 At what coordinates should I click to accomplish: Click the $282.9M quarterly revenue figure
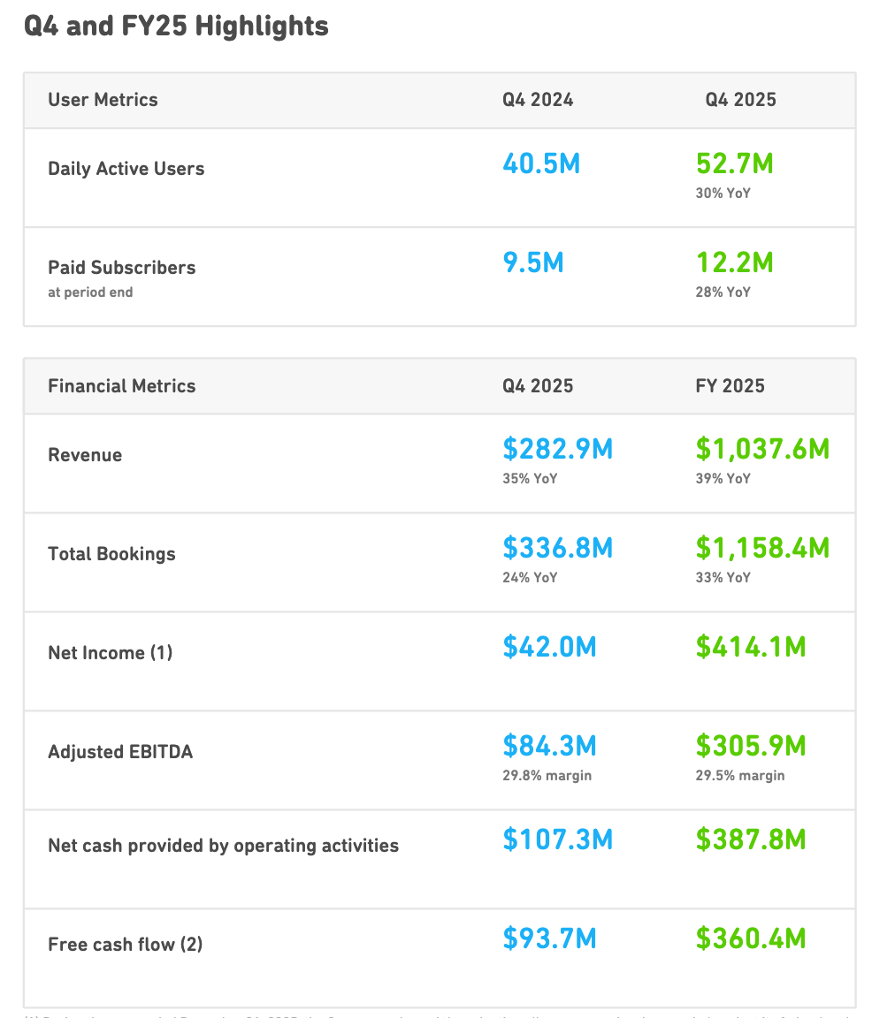click(x=557, y=450)
